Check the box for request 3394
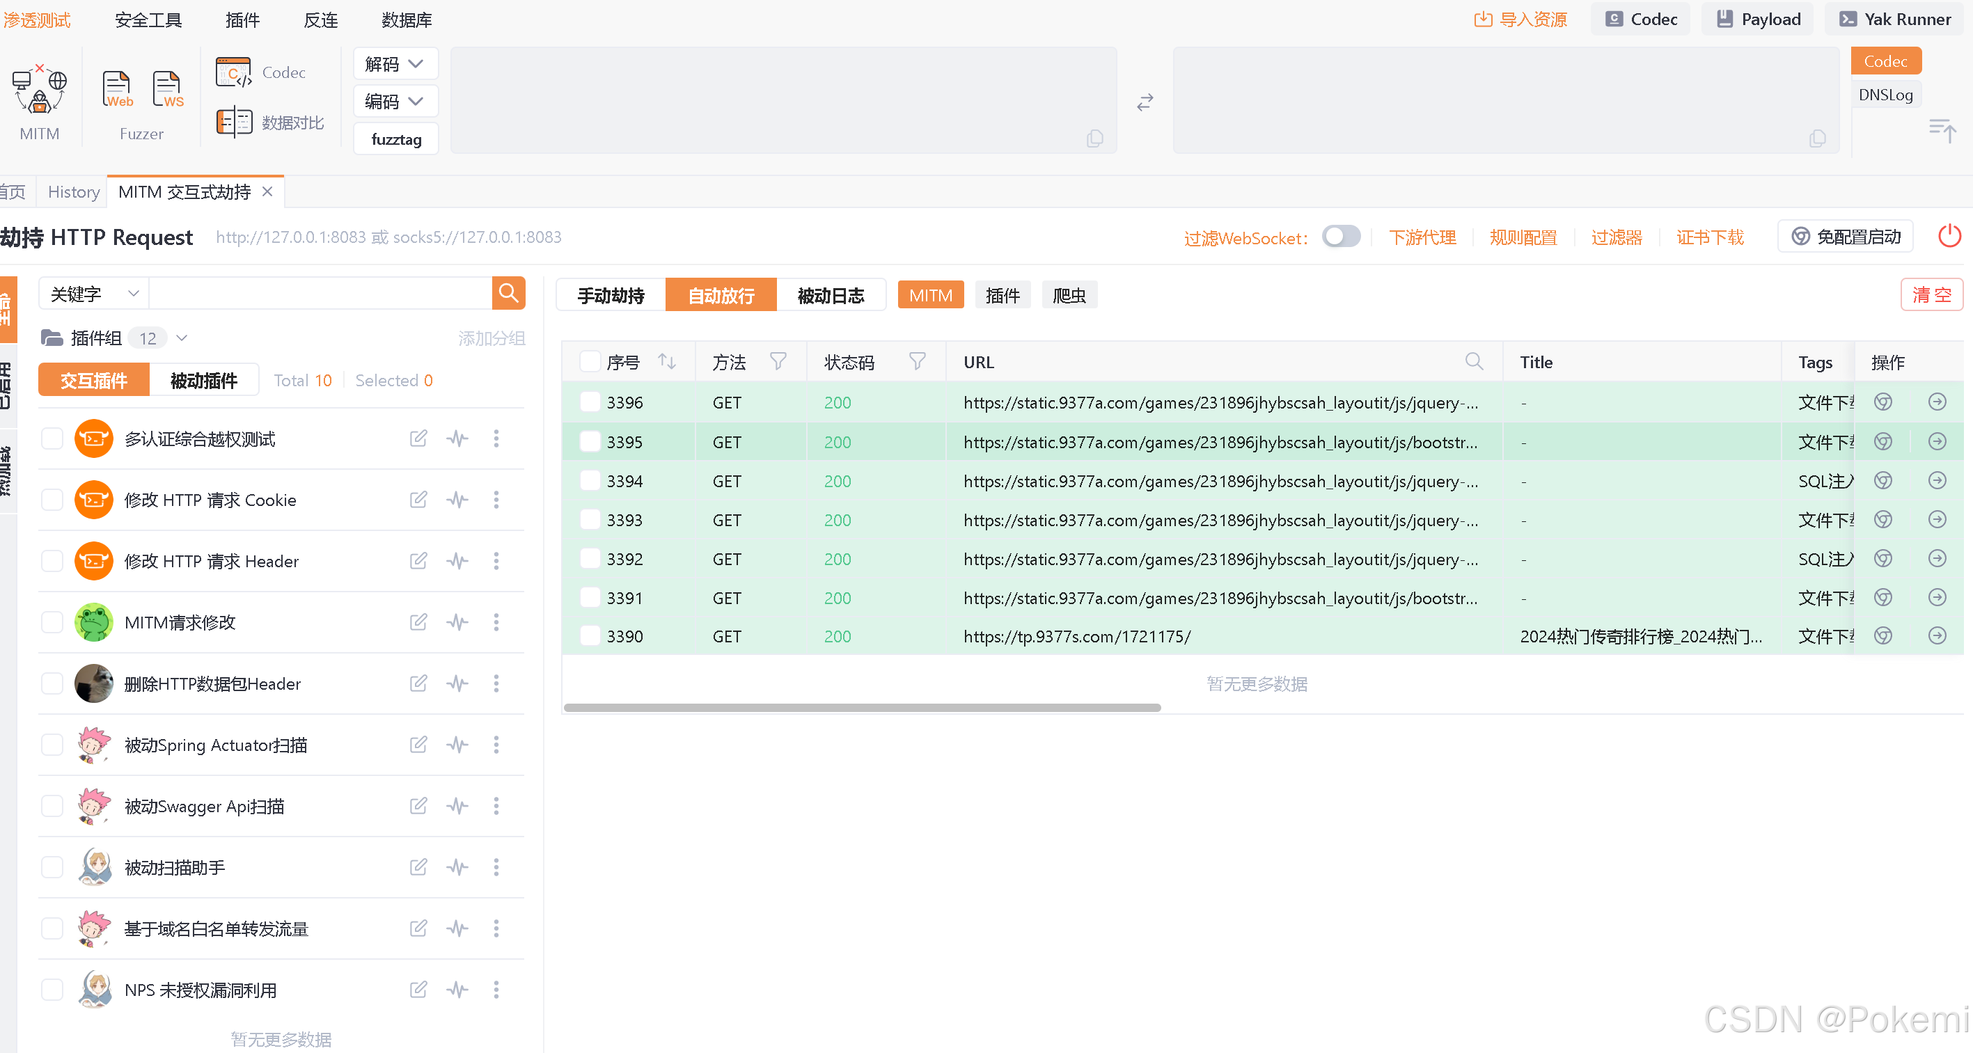This screenshot has width=1973, height=1053. [590, 481]
